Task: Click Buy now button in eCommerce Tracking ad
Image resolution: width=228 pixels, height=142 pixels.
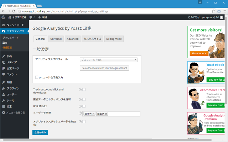Action: point(216,105)
